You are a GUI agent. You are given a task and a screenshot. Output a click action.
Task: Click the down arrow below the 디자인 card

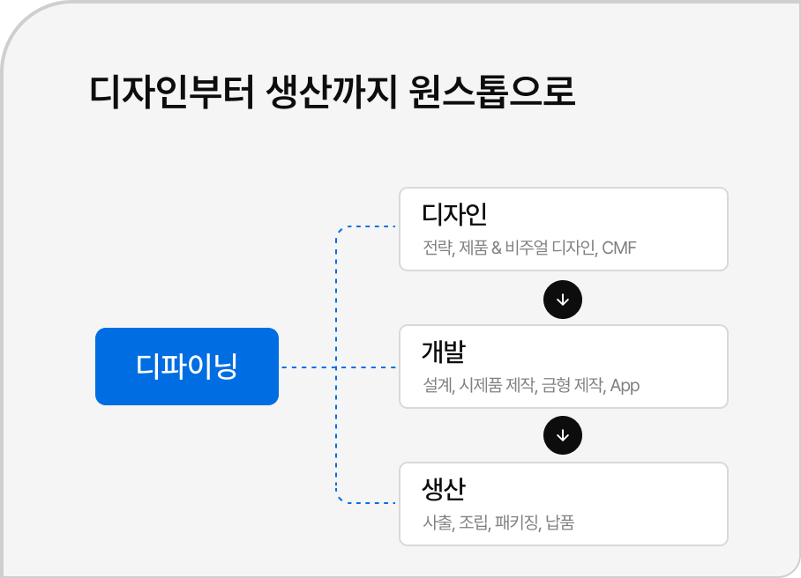[563, 300]
